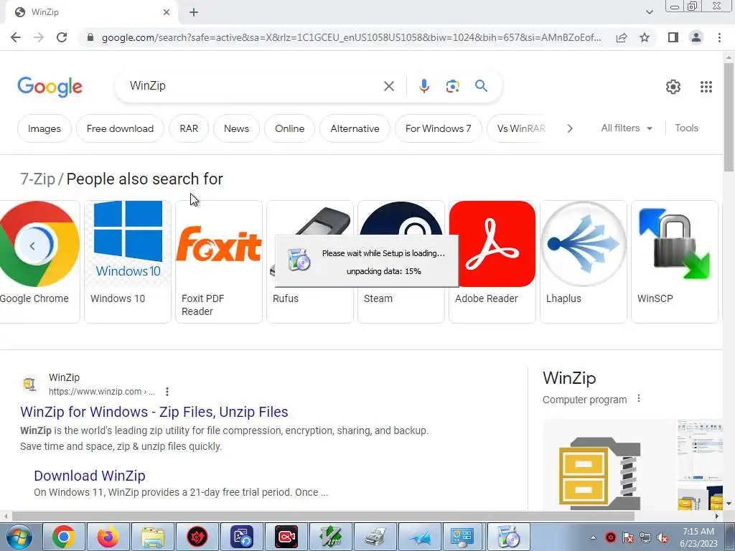Open the WinSCP card
Viewport: 735px width, 551px height.
coord(675,262)
